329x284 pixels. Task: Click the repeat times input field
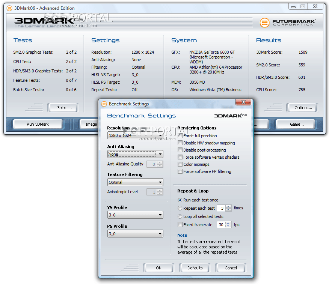[x=221, y=208]
